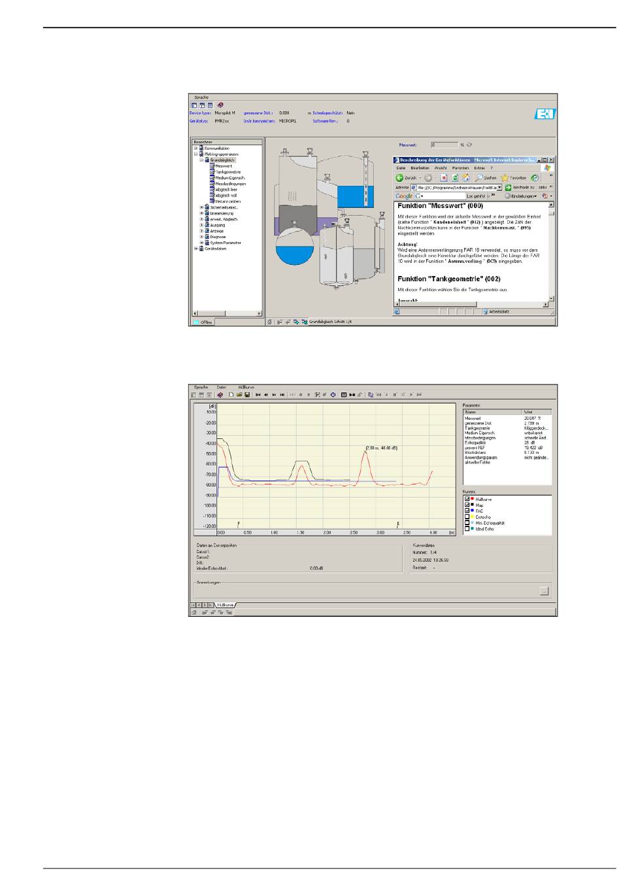Select Abgleich voll in the tree
This screenshot has width=621, height=896.
tap(226, 196)
